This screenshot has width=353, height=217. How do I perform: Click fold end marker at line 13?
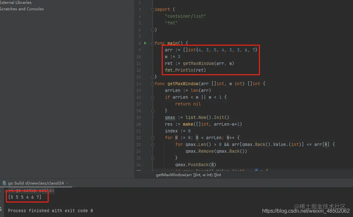pos(153,77)
